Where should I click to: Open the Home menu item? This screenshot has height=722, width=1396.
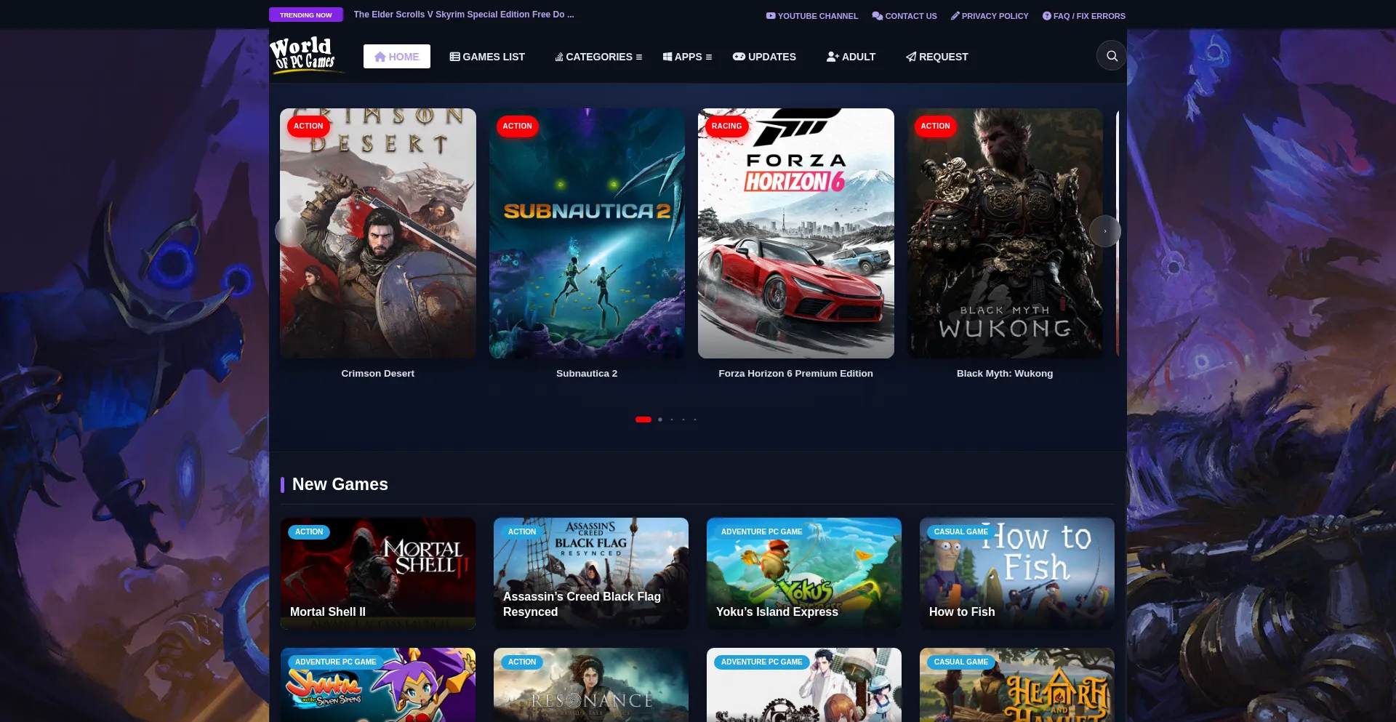tap(397, 57)
